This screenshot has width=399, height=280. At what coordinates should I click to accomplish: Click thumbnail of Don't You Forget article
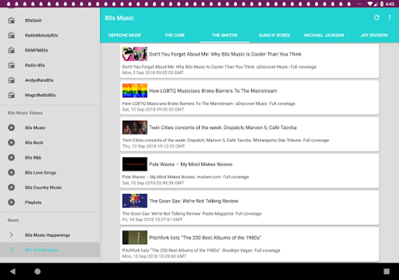coord(135,54)
